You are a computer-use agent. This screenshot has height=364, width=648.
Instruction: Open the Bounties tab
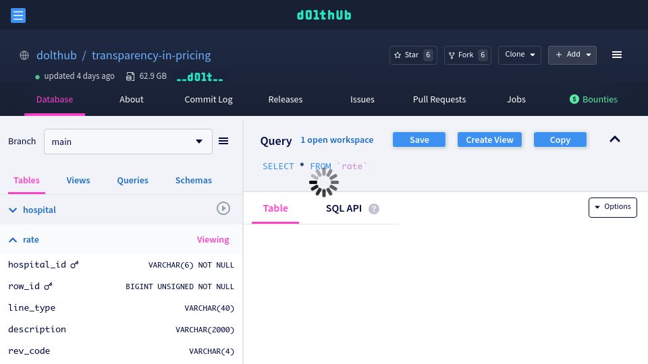pyautogui.click(x=593, y=100)
